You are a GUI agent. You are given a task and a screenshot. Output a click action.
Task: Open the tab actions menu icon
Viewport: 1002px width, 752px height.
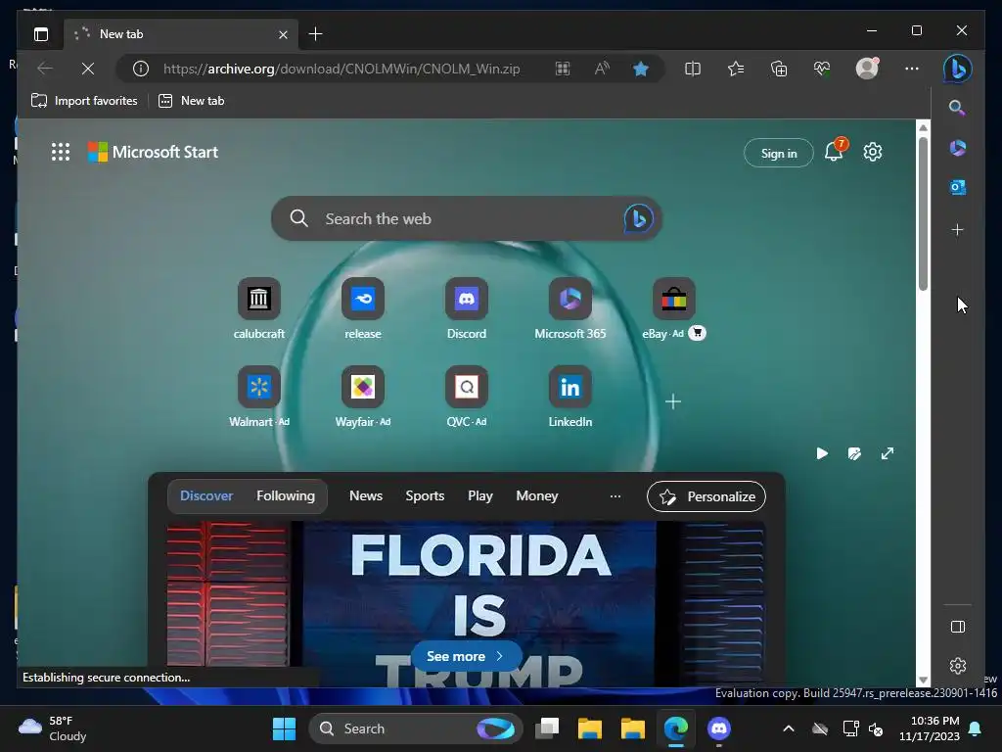coord(41,34)
